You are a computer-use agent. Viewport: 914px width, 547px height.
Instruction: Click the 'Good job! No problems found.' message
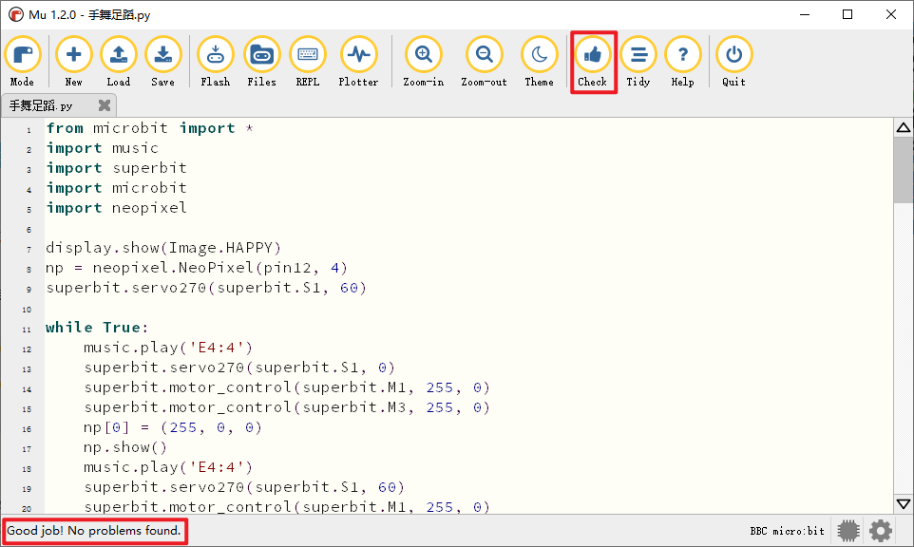tap(94, 531)
